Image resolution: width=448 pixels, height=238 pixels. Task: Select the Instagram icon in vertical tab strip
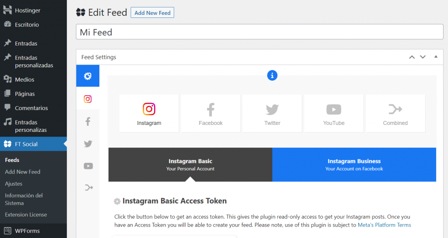(87, 99)
